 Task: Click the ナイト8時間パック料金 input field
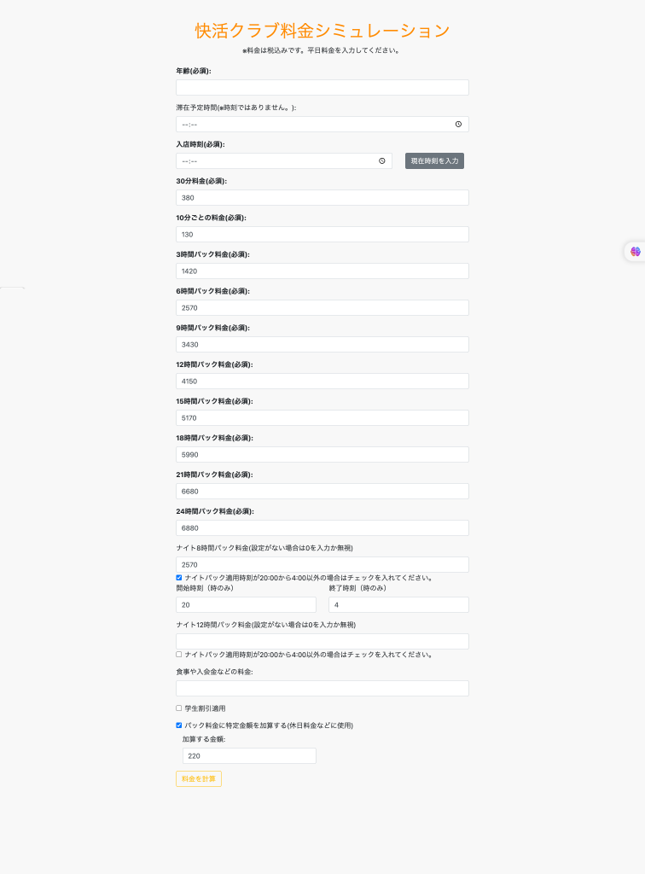[322, 565]
